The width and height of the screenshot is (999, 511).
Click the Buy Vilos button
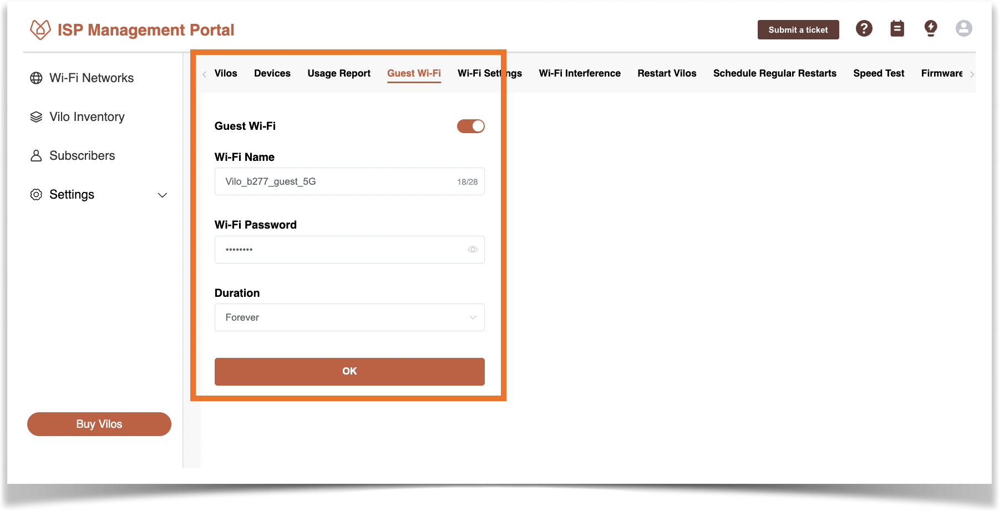pos(99,424)
